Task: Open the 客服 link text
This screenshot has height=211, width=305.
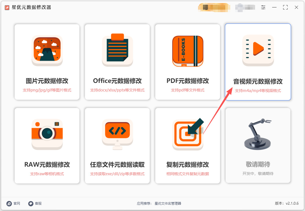Action: [x=38, y=203]
